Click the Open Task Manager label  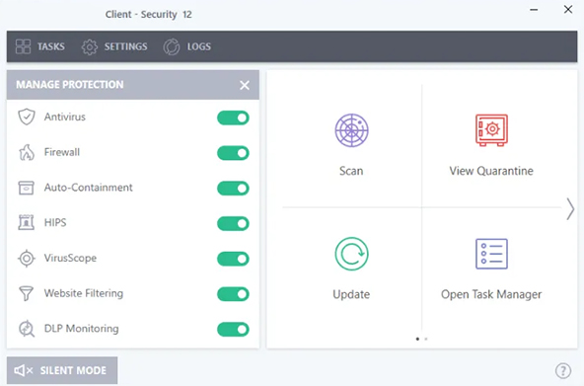491,294
